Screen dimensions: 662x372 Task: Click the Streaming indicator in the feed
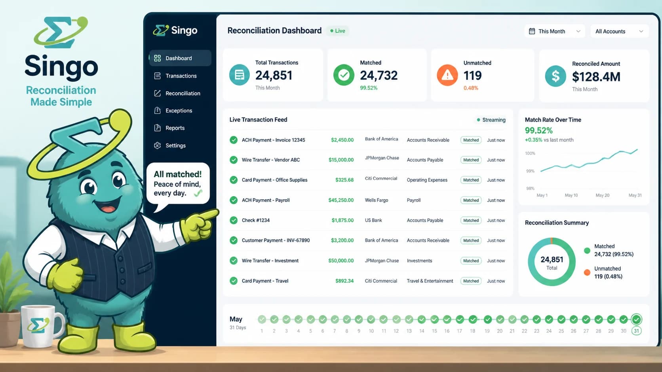click(x=491, y=120)
